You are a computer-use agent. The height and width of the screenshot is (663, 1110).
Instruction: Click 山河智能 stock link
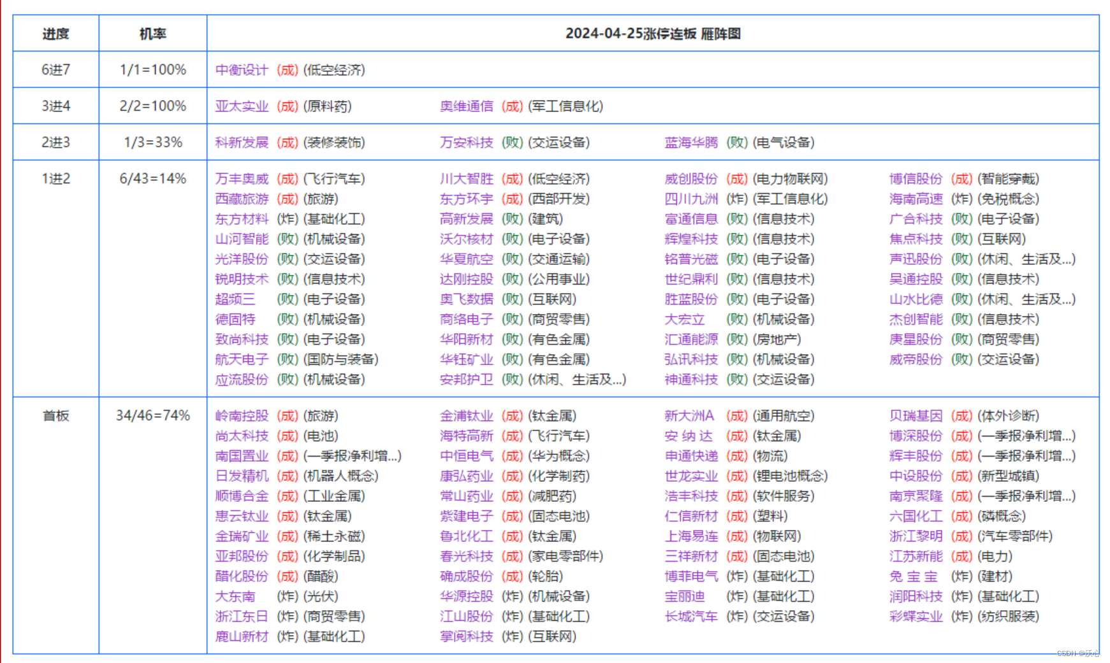(x=242, y=239)
